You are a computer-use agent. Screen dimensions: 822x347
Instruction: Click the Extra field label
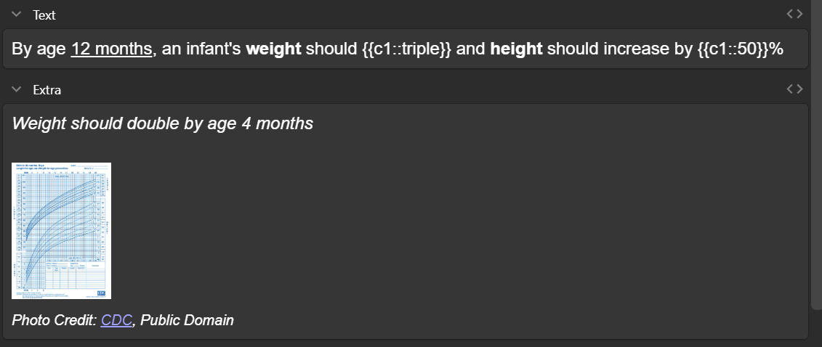click(47, 90)
